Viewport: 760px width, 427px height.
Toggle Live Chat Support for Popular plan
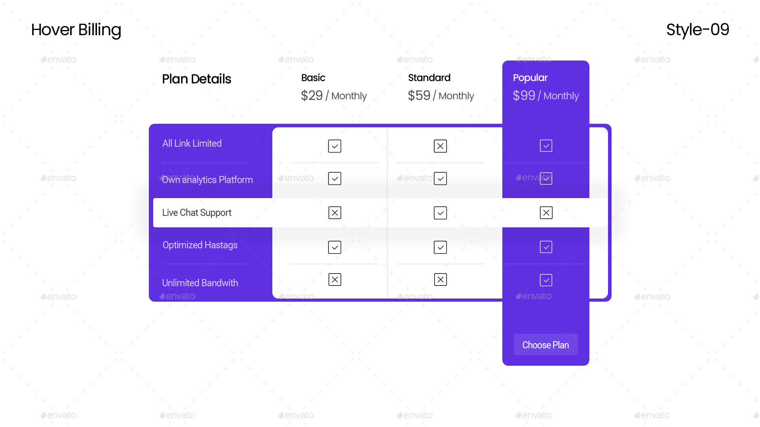click(546, 213)
